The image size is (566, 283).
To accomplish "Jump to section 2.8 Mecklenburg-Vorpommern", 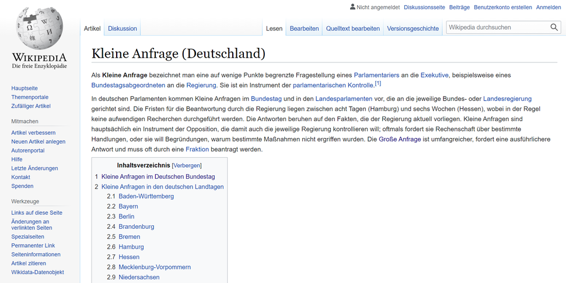I will [155, 267].
